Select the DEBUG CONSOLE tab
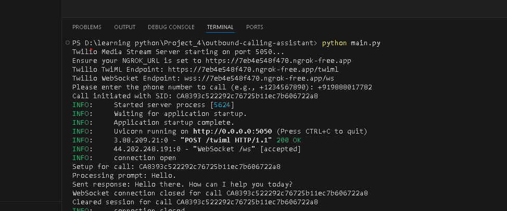507x211 pixels. tap(171, 27)
